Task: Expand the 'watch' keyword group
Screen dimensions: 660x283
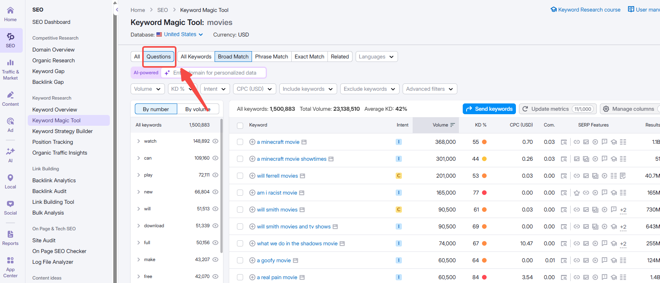Action: tap(138, 141)
